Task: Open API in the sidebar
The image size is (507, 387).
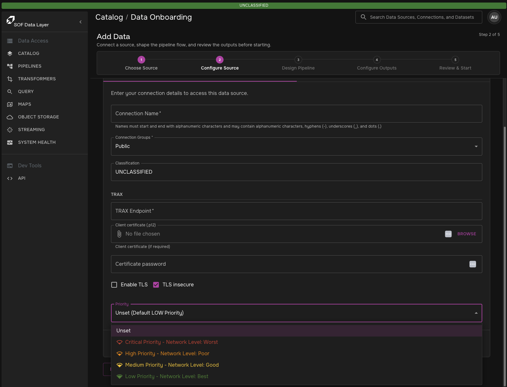Action: pos(45,178)
